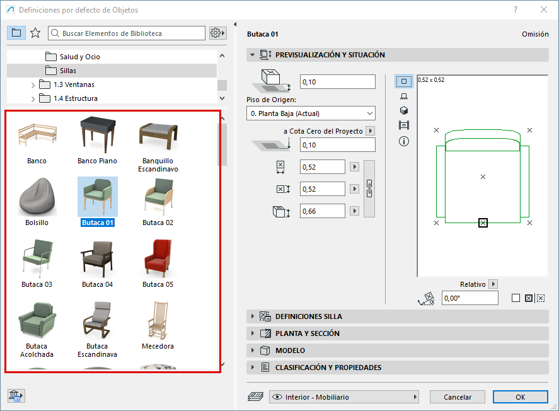
Task: Open the info icon in preview
Action: [x=404, y=141]
